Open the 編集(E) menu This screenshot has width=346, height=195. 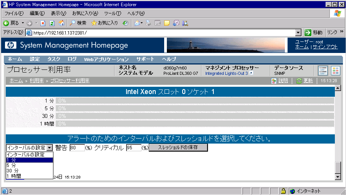point(37,13)
